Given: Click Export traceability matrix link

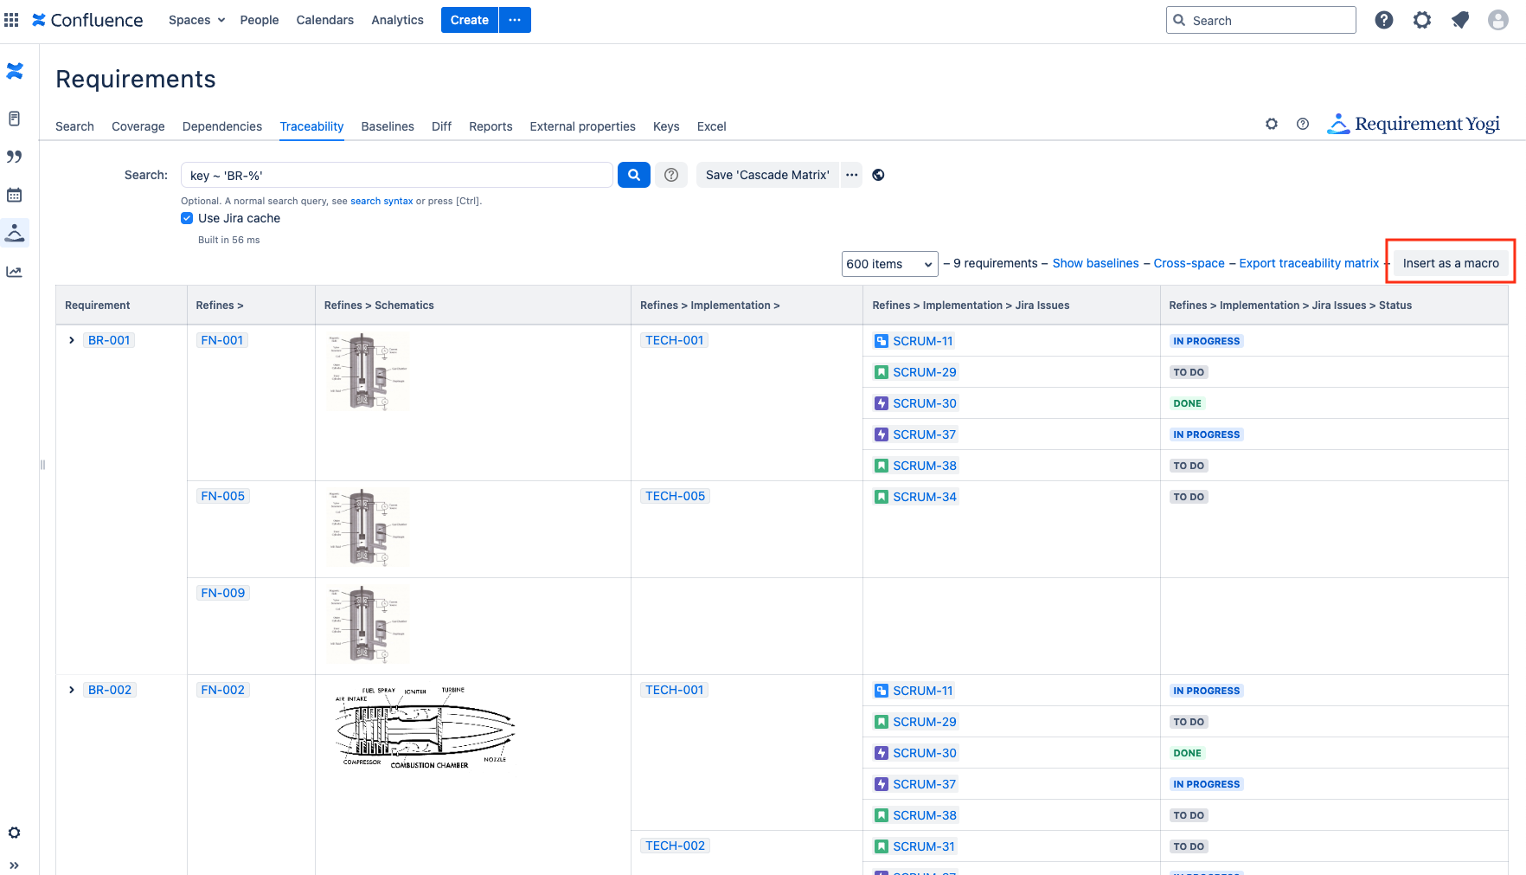Looking at the screenshot, I should 1309,263.
